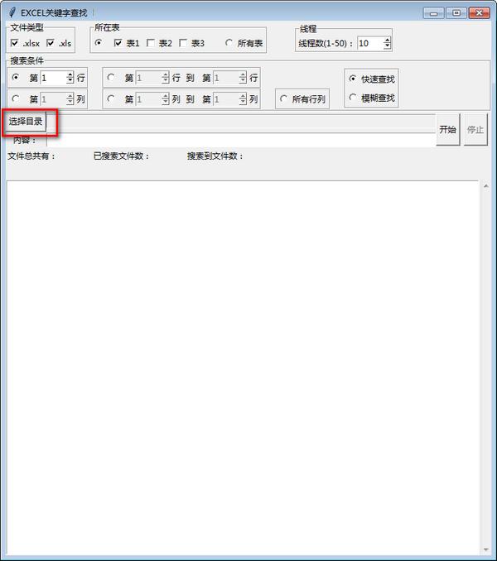Click the directory path field
This screenshot has width=497, height=561.
click(241, 123)
